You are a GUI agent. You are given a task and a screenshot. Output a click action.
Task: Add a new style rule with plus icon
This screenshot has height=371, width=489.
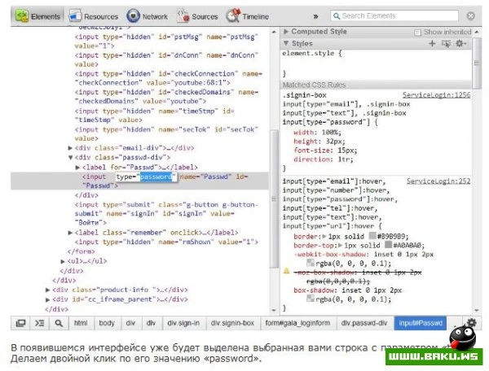click(x=432, y=43)
